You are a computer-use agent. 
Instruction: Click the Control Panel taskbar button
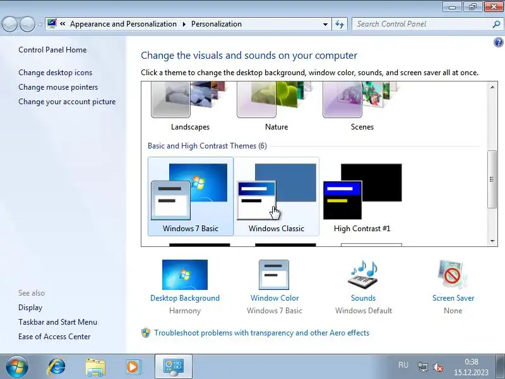pos(174,367)
